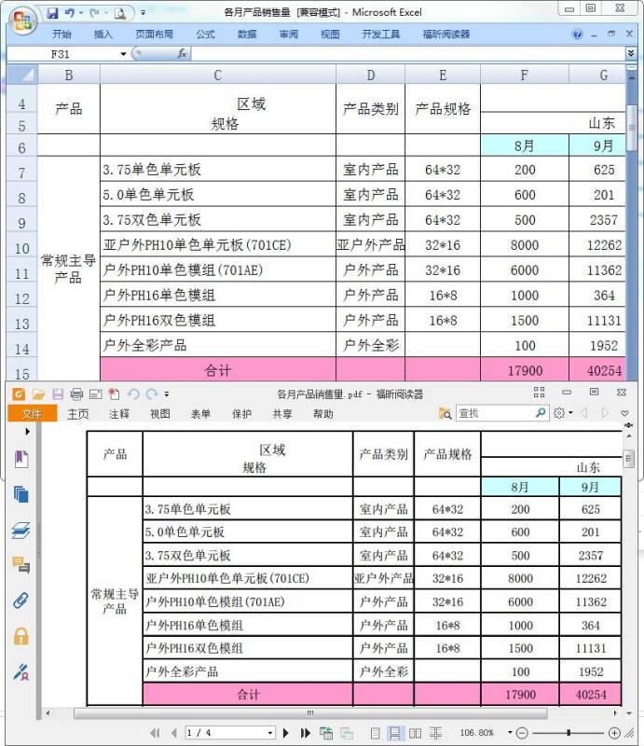Open Foxit 保护 tab

tap(242, 414)
